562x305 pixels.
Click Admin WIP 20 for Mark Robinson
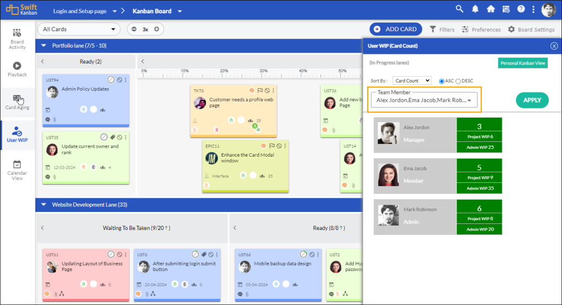coord(479,229)
